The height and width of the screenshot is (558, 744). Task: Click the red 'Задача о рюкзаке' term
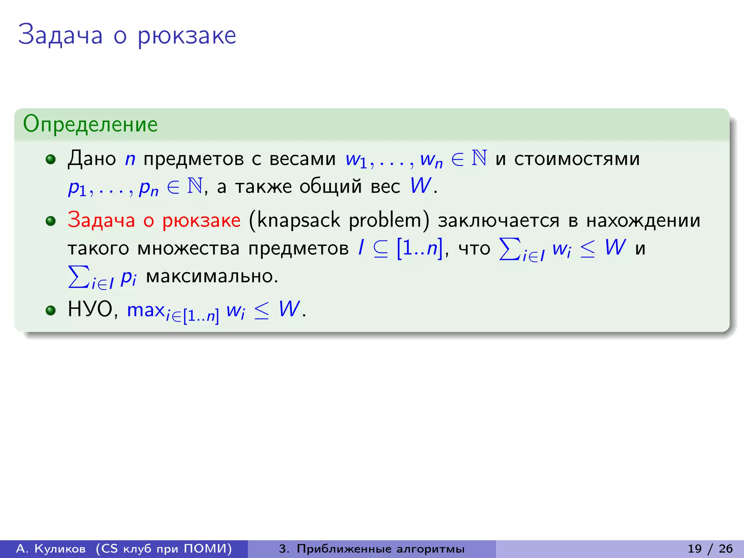(x=154, y=220)
